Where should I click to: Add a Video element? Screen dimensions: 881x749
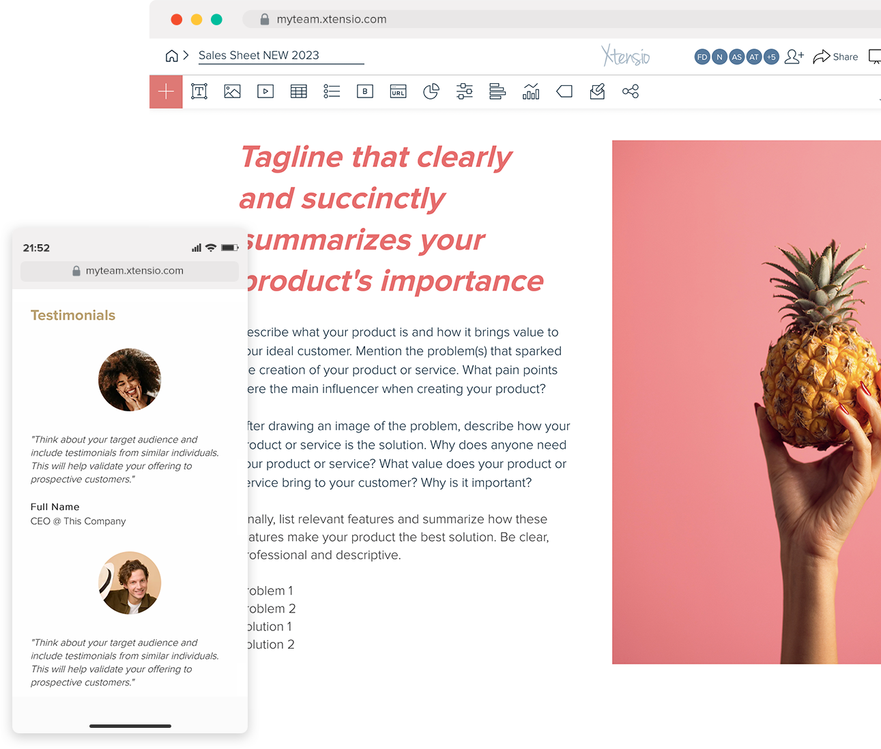pyautogui.click(x=265, y=91)
